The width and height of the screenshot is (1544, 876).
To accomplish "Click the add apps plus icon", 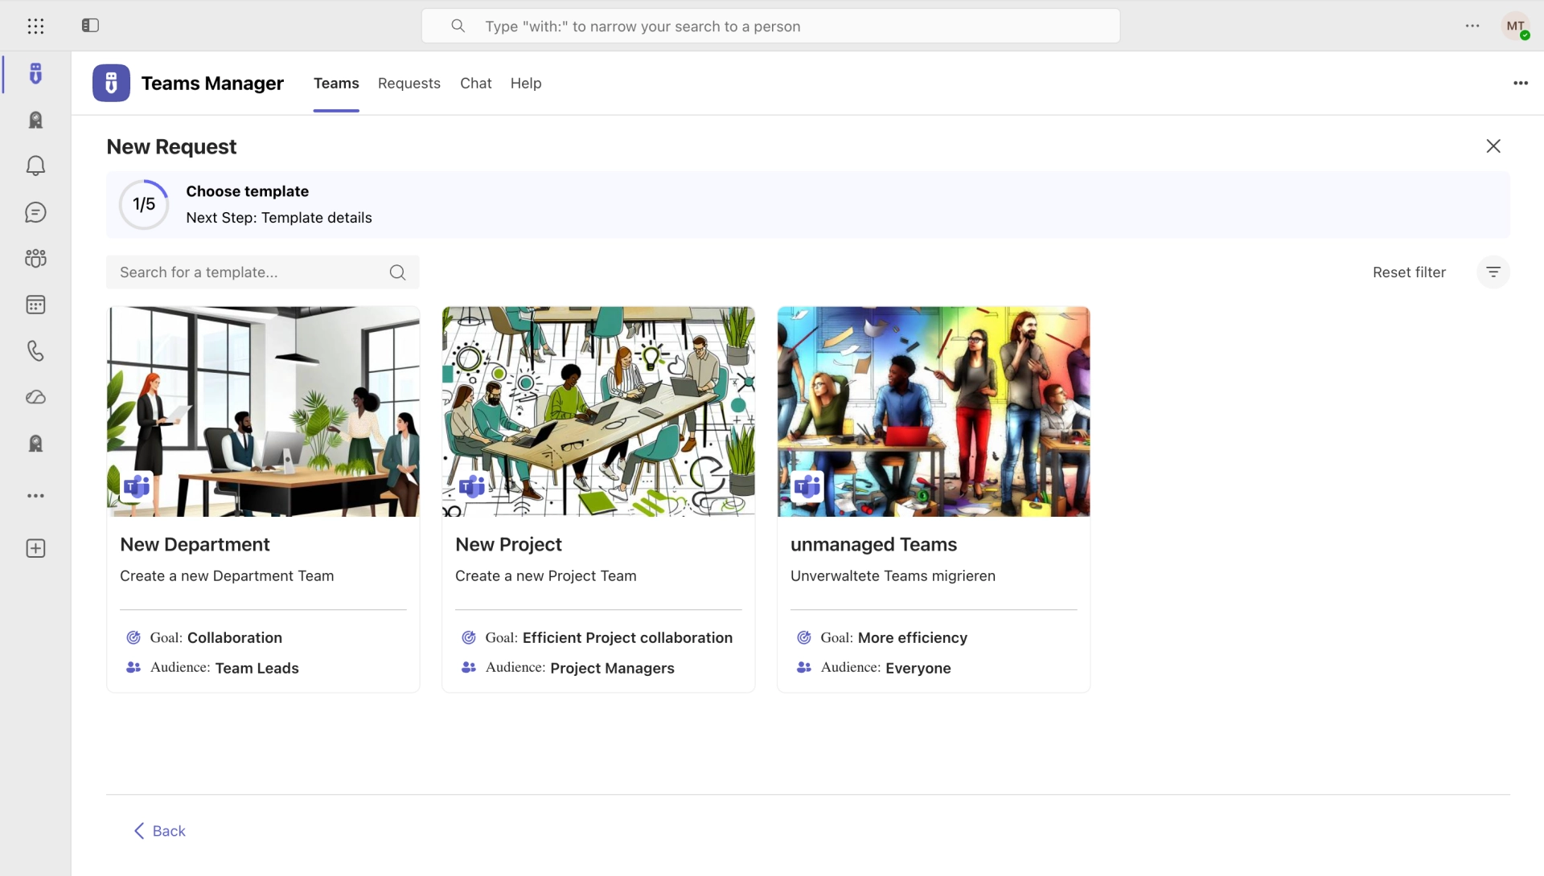I will point(35,548).
